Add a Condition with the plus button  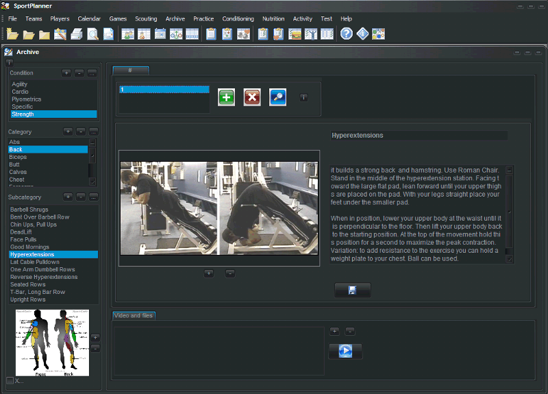[x=66, y=73]
